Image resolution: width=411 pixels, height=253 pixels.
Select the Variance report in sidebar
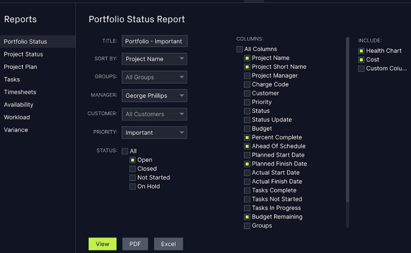[x=16, y=130]
